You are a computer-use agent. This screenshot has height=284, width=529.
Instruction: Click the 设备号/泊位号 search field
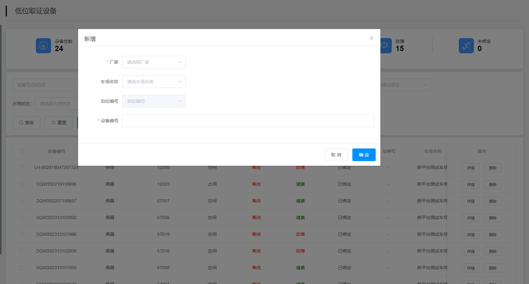click(43, 85)
